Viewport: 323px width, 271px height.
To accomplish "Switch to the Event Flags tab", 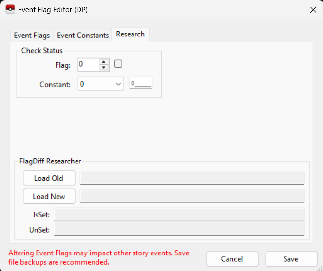I will pyautogui.click(x=32, y=35).
